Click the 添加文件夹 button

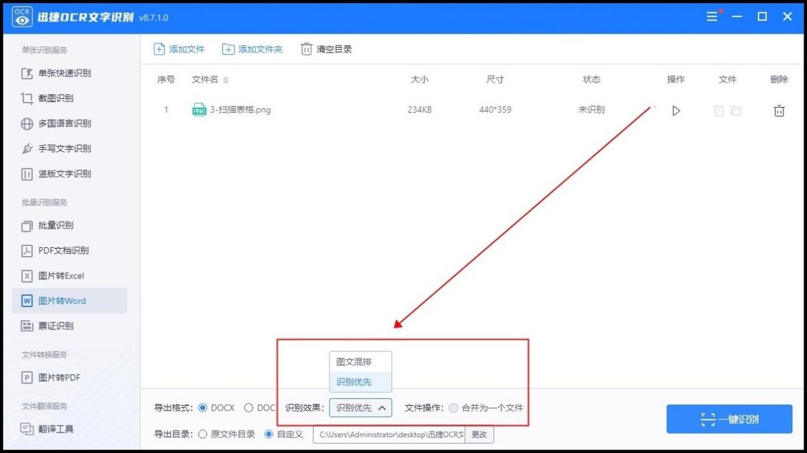click(253, 49)
